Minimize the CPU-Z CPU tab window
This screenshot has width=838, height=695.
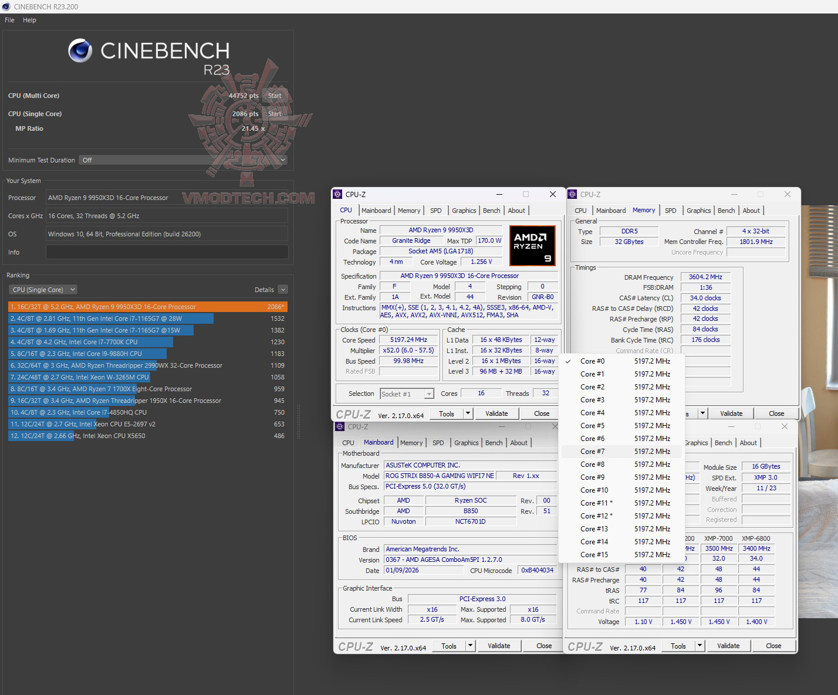pos(499,194)
